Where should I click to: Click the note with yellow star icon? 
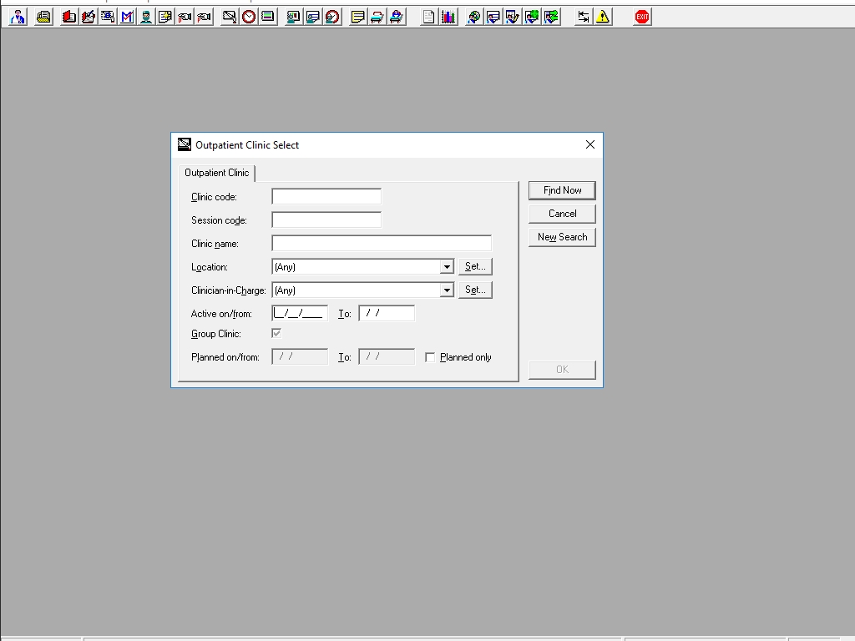click(x=165, y=17)
